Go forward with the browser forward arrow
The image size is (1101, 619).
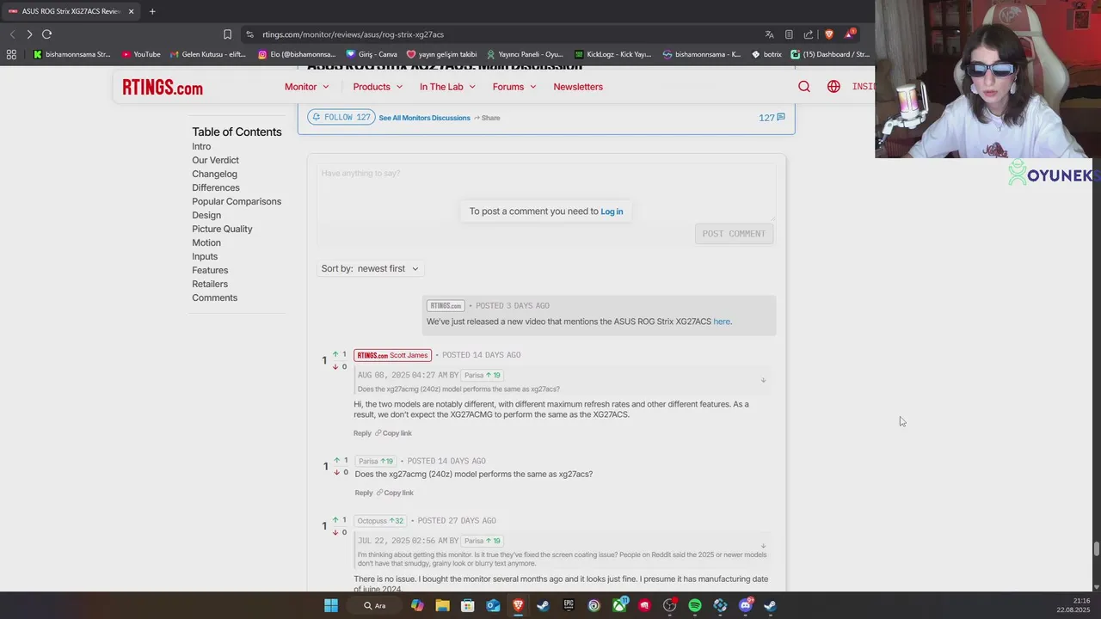pos(29,34)
